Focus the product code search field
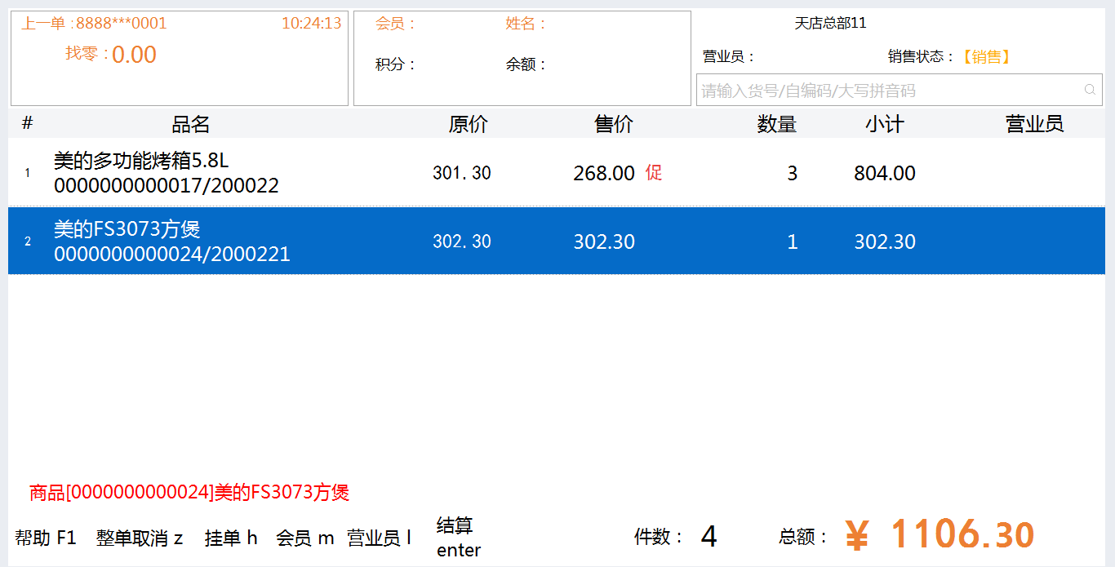Image resolution: width=1115 pixels, height=567 pixels. coord(900,90)
